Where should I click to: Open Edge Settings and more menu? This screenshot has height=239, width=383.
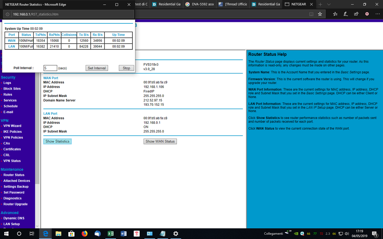pyautogui.click(x=377, y=13)
